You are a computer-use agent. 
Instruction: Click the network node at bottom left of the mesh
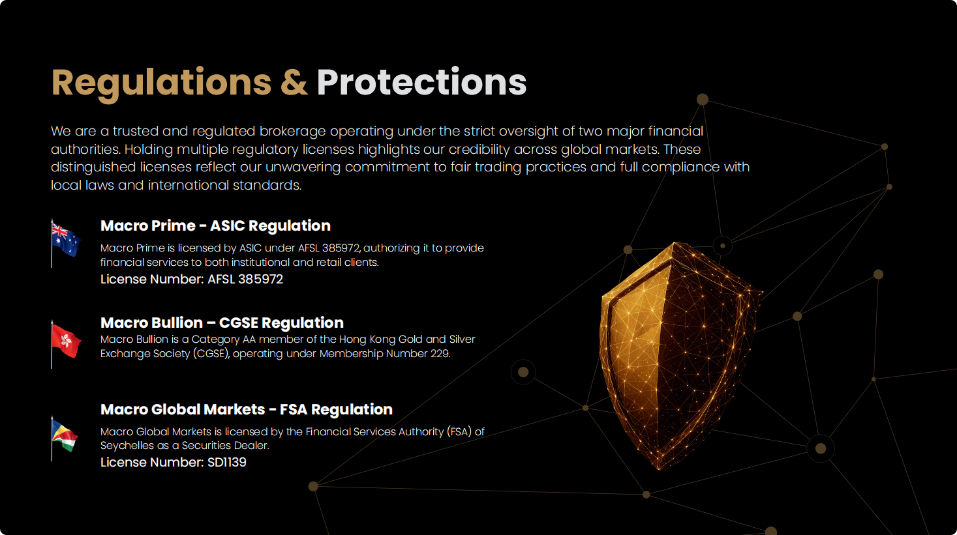(313, 486)
